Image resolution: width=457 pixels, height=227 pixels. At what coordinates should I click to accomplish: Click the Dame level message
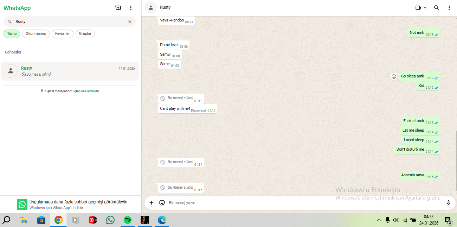click(173, 45)
